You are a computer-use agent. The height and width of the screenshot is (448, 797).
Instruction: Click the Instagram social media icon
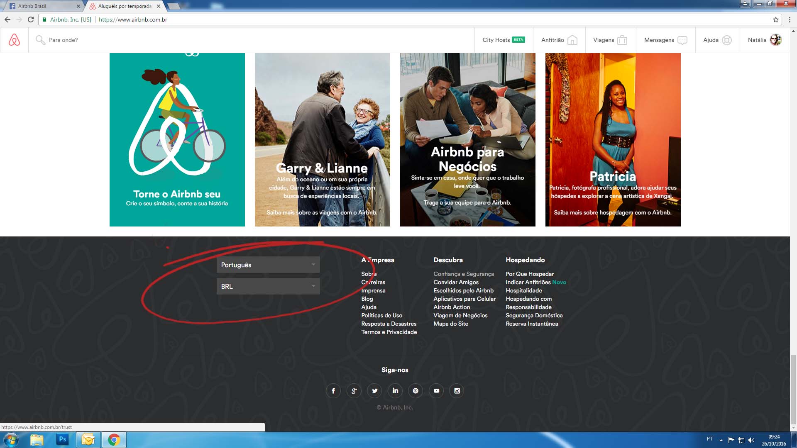tap(457, 390)
